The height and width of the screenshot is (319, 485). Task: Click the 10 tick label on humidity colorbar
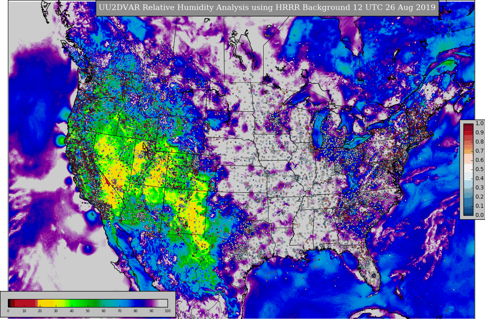click(x=24, y=311)
